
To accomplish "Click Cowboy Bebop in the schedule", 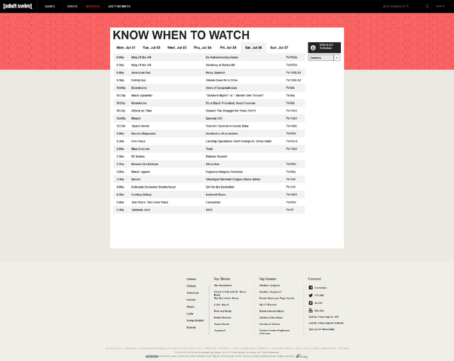I will 141,194.
